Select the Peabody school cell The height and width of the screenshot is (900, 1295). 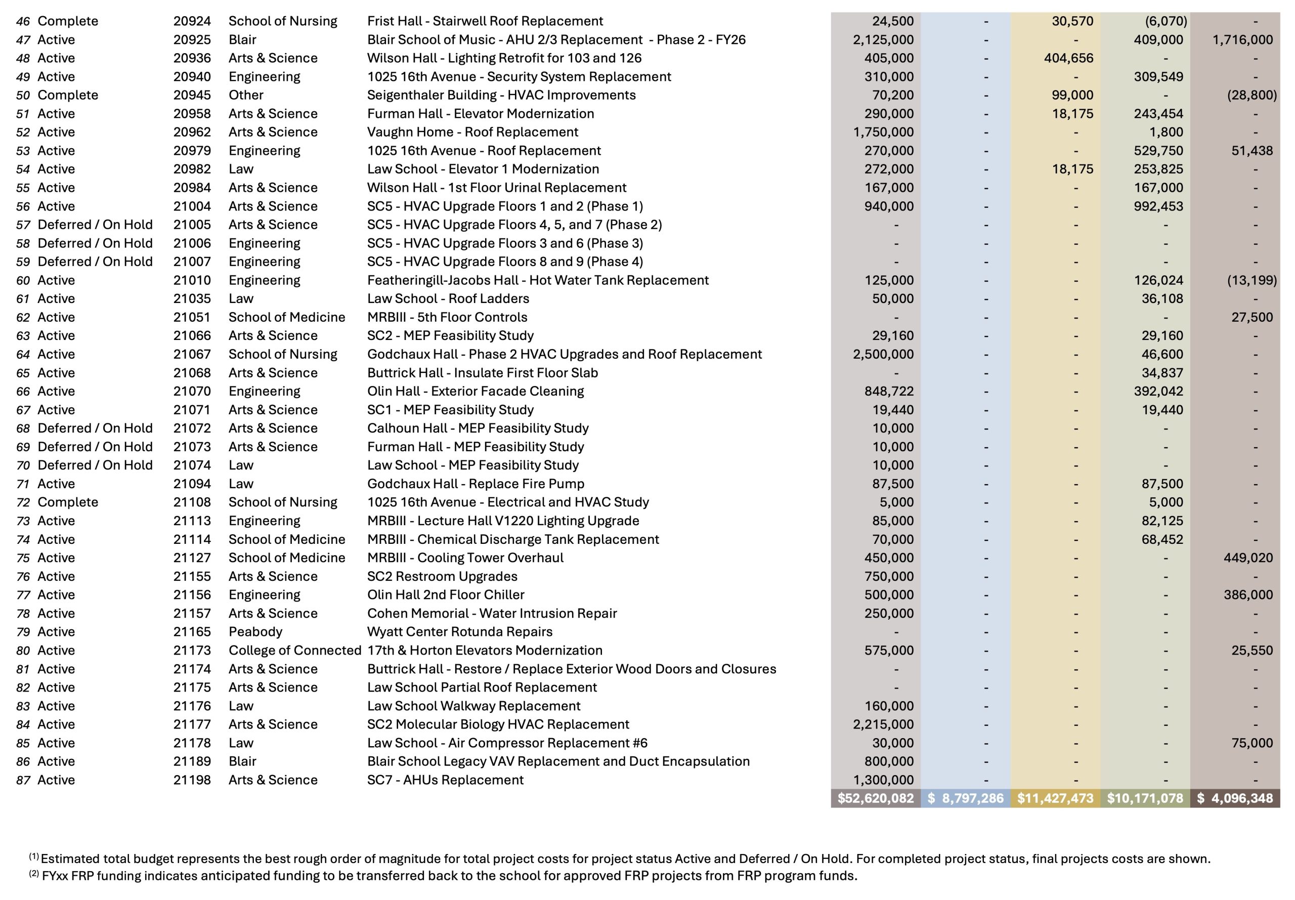click(x=255, y=631)
